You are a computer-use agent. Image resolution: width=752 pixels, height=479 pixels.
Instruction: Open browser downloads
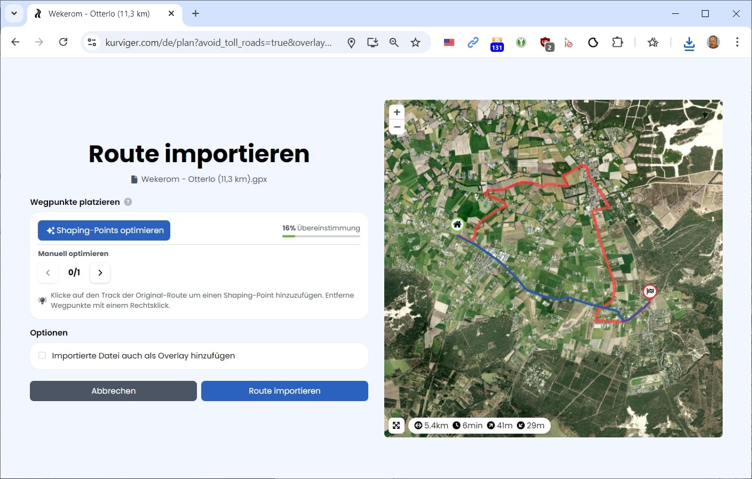point(689,43)
